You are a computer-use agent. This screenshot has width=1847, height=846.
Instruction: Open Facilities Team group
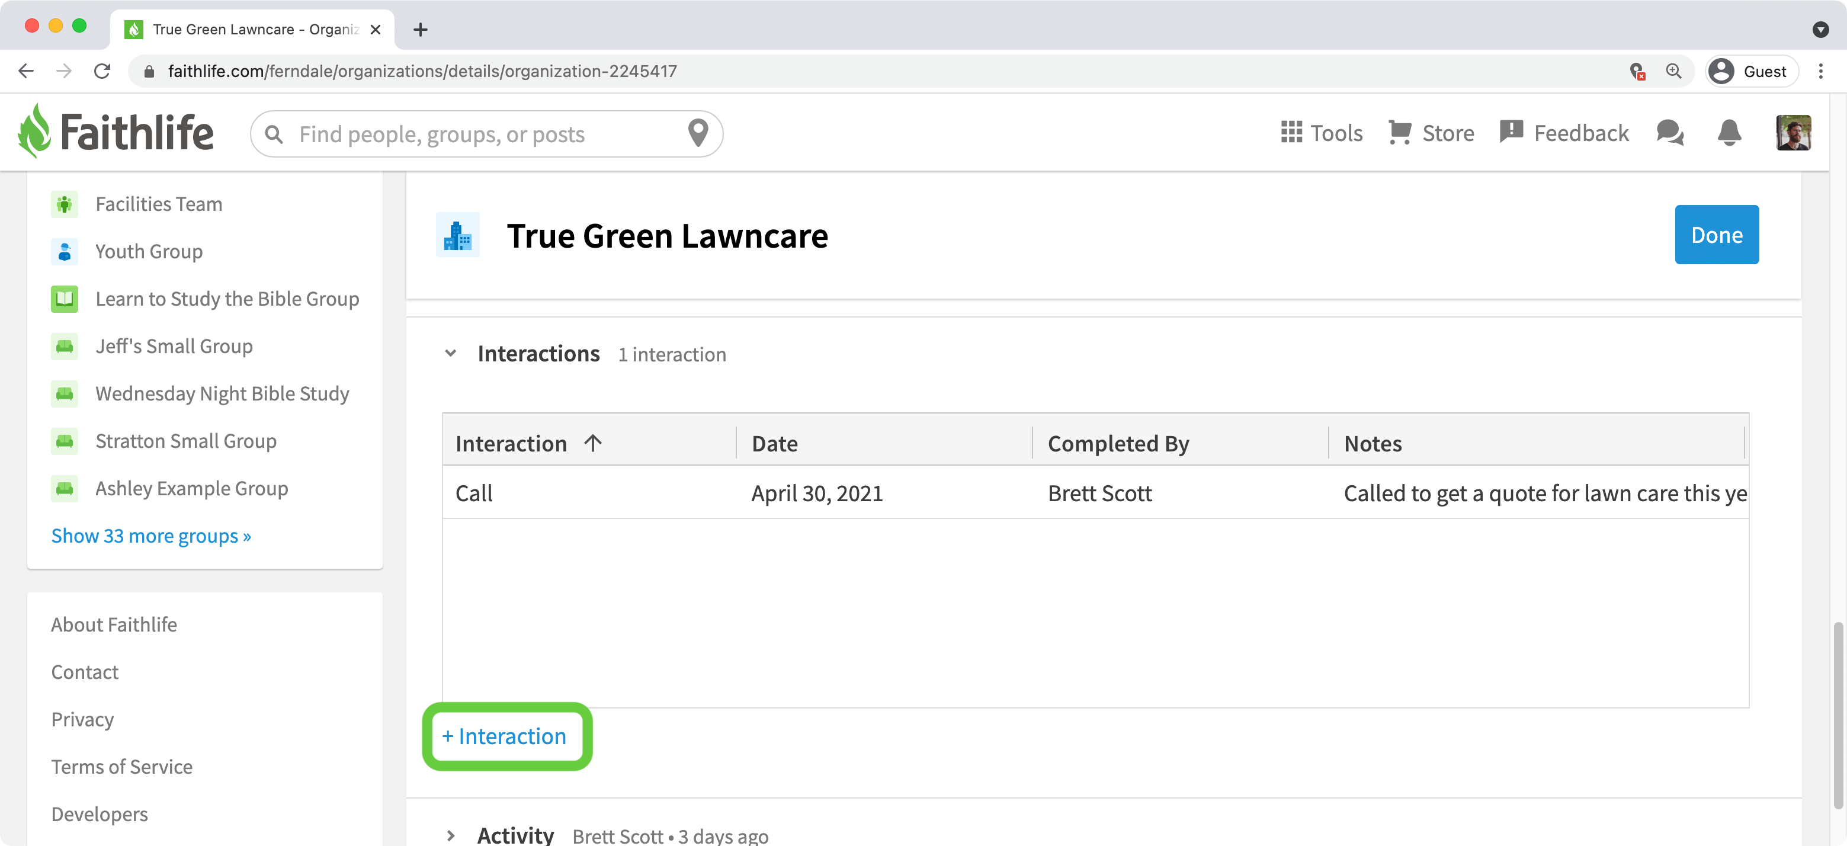[x=159, y=204]
